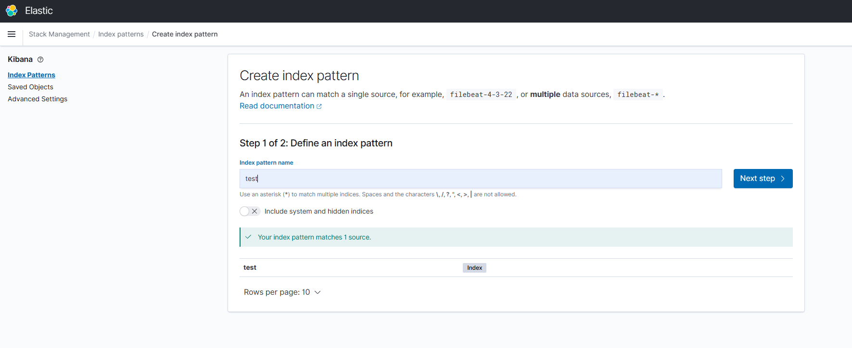Viewport: 852px width, 348px height.
Task: Click the Kibana help question-mark icon
Action: pyautogui.click(x=40, y=60)
